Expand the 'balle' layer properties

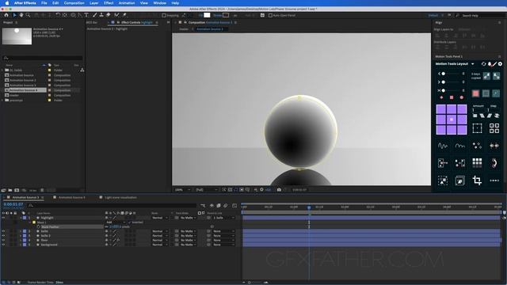click(x=21, y=231)
